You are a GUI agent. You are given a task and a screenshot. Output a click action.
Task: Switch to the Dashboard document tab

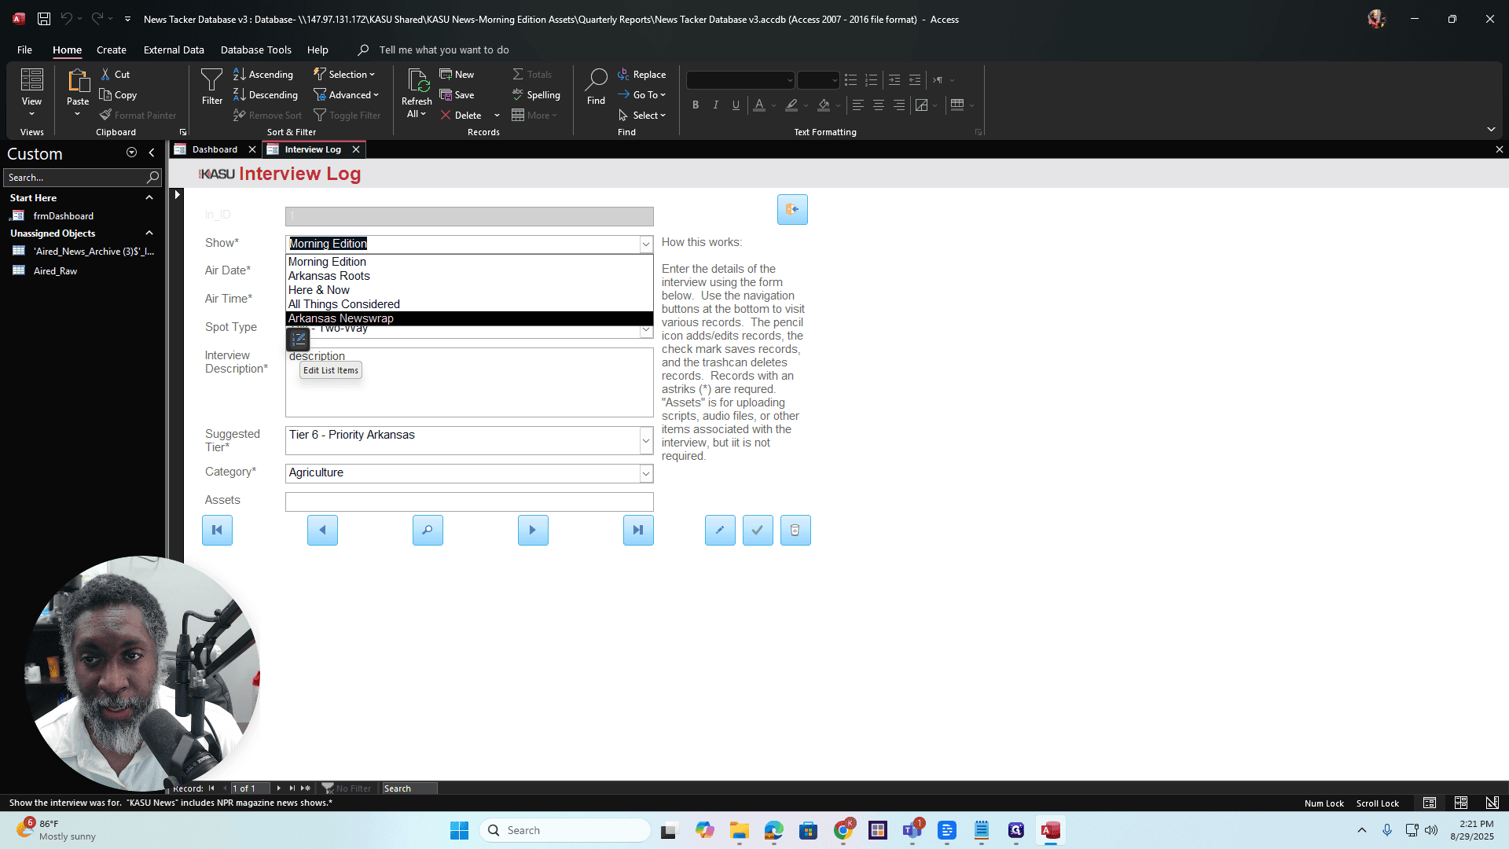tap(215, 149)
